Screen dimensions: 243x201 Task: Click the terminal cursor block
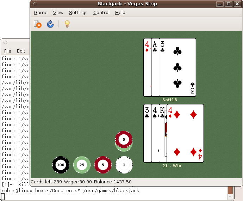[x=3, y=197]
